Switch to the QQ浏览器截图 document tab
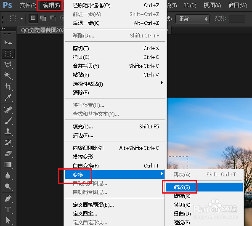The image size is (252, 226). [42, 30]
